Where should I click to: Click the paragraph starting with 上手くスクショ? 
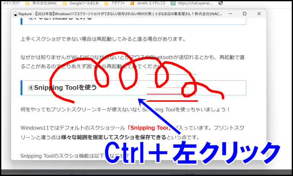[103, 39]
